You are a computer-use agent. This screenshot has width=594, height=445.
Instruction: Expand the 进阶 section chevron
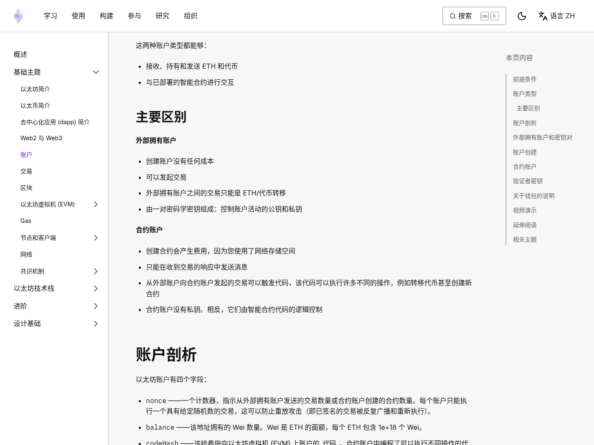(96, 306)
